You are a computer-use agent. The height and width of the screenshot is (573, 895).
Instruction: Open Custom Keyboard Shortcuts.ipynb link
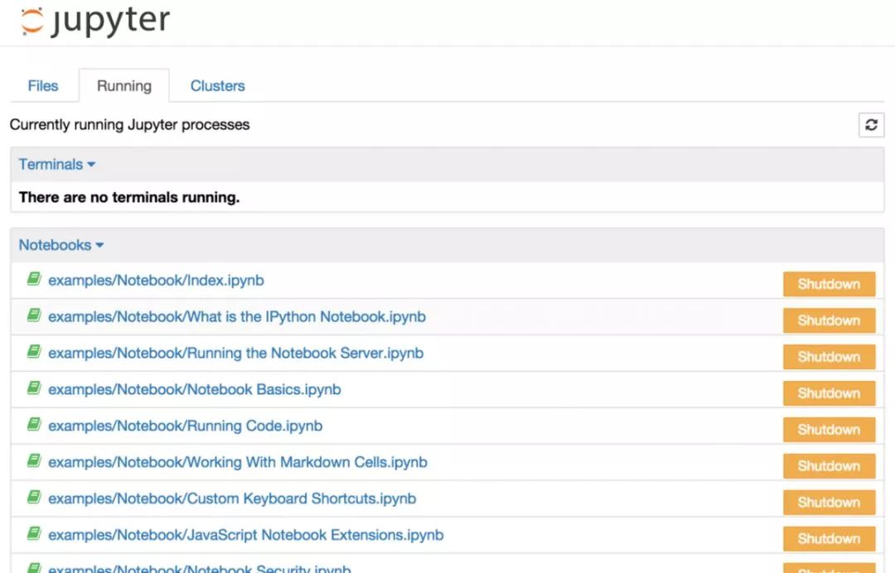232,498
